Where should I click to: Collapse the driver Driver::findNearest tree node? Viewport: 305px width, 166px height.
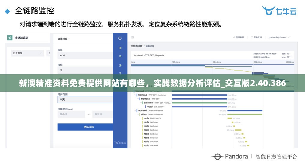[139, 114]
